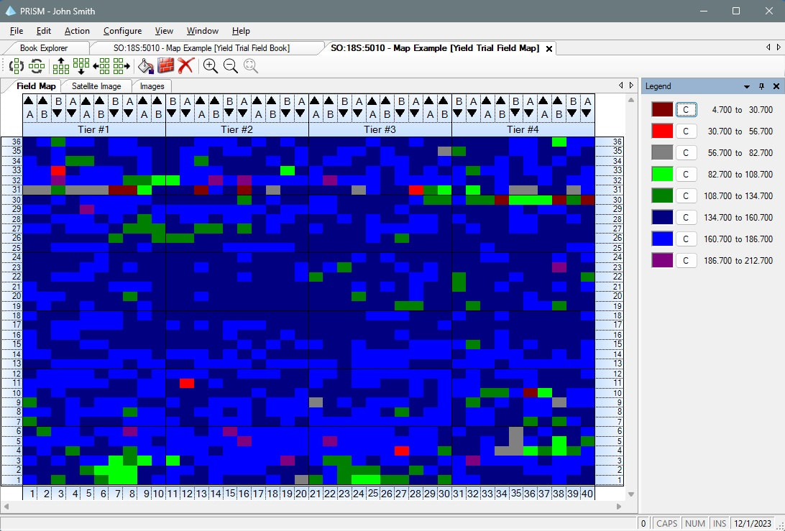Click the field map scrollbar down arrow
The image size is (785, 531).
tap(631, 494)
